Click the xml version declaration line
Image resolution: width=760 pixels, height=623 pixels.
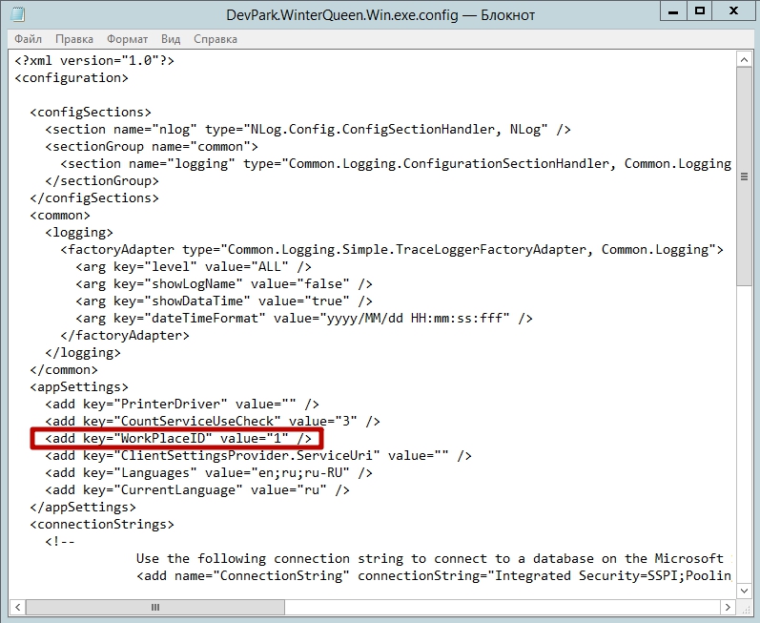pos(94,60)
